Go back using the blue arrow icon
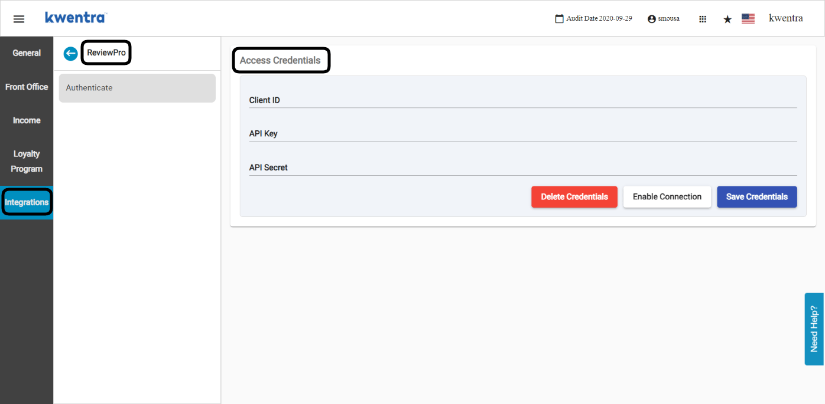This screenshot has height=404, width=825. [x=71, y=54]
